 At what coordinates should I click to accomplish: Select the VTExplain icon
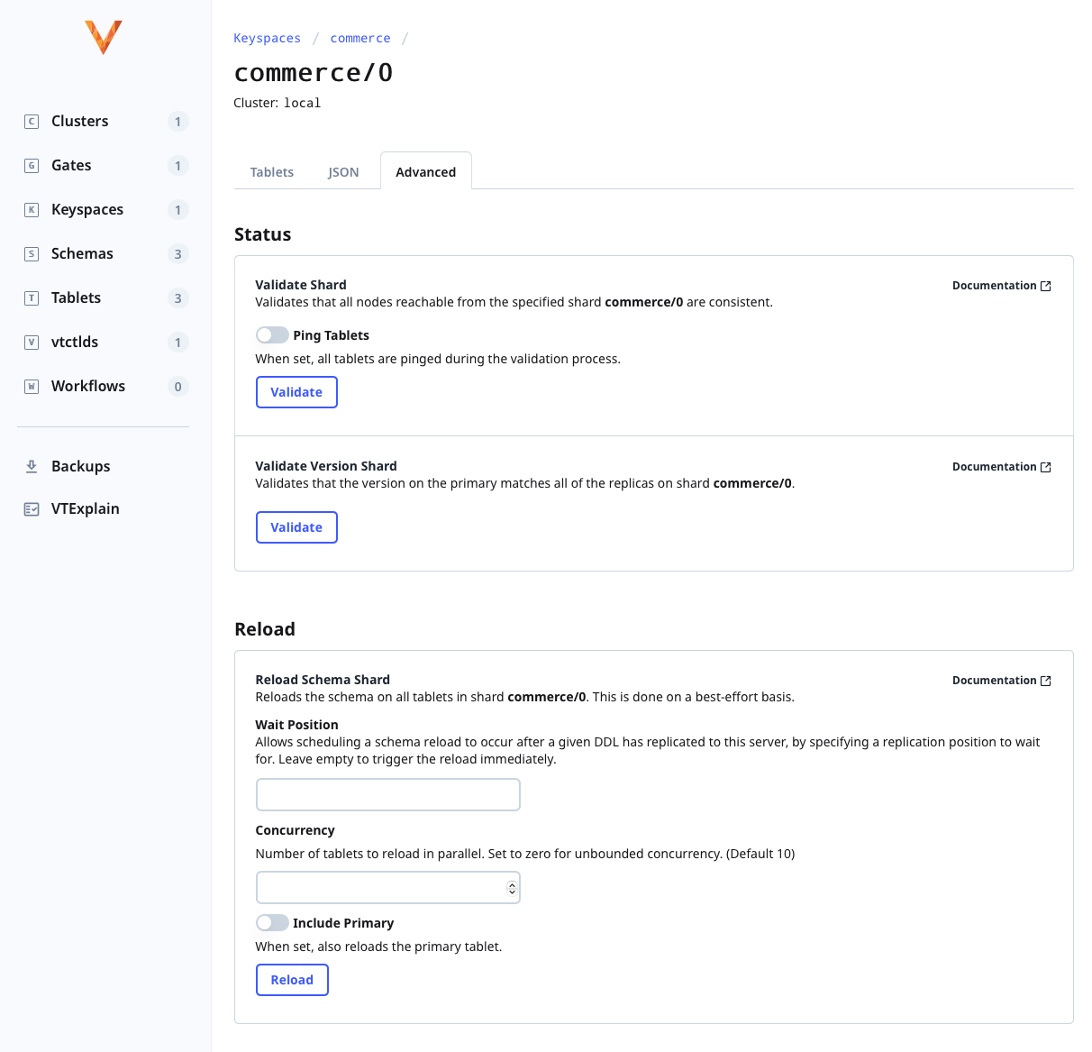(x=32, y=508)
